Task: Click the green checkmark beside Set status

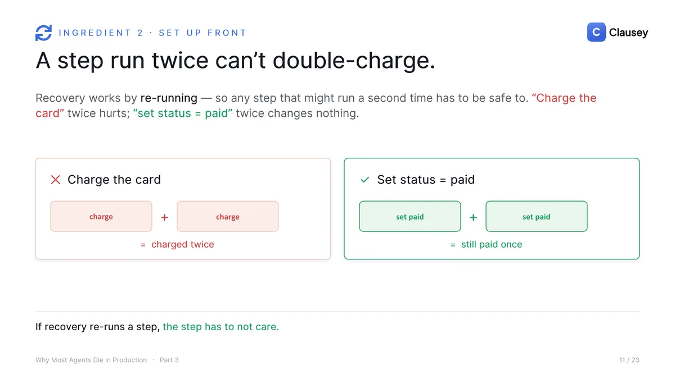Action: coord(364,180)
